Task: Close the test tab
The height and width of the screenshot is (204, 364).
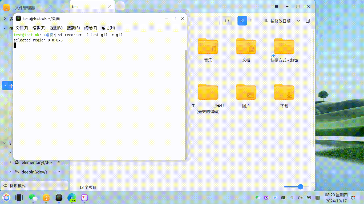Action: [x=110, y=7]
